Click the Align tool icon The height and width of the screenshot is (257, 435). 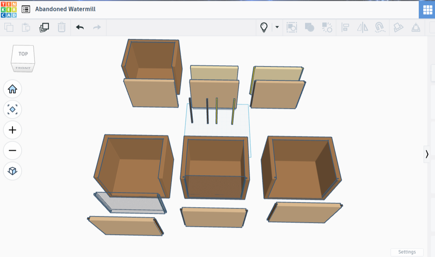tap(345, 27)
